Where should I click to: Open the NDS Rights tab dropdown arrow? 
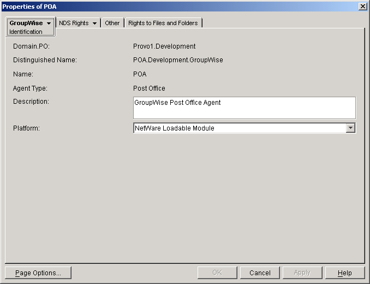94,23
